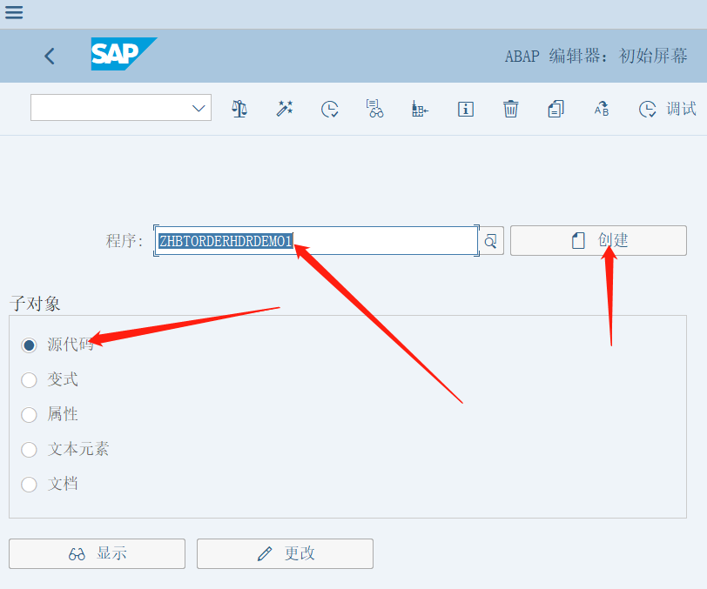Click the check icon with clock and checkmark
Viewport: 707px width, 589px height.
[x=330, y=109]
